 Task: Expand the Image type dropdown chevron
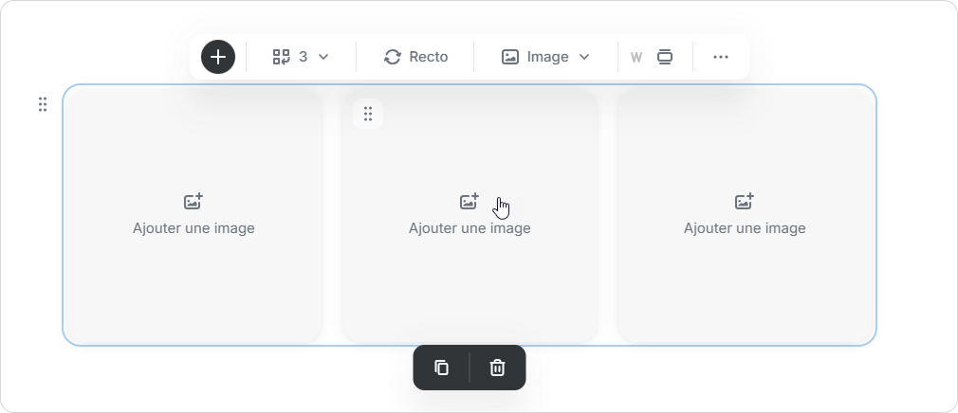(584, 57)
